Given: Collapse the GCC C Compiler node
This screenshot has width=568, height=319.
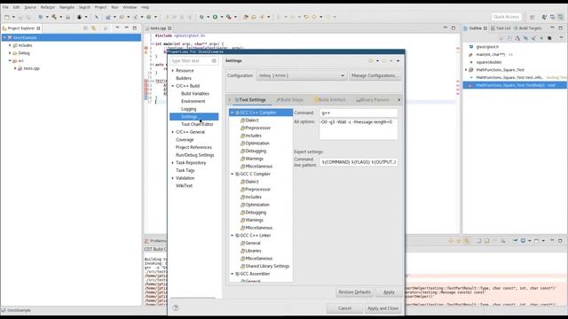Looking at the screenshot, I should click(233, 174).
